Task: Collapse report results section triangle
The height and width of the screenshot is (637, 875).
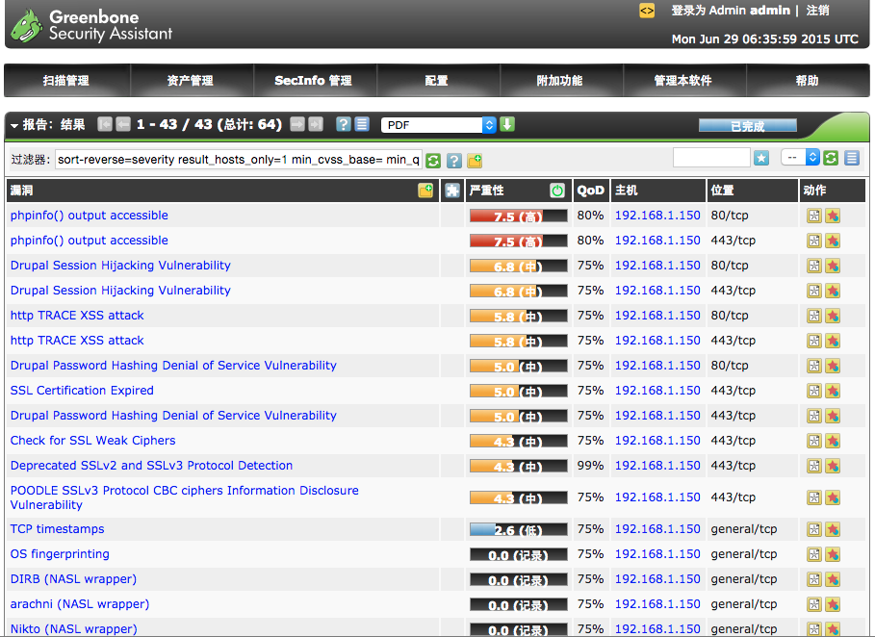Action: tap(13, 126)
